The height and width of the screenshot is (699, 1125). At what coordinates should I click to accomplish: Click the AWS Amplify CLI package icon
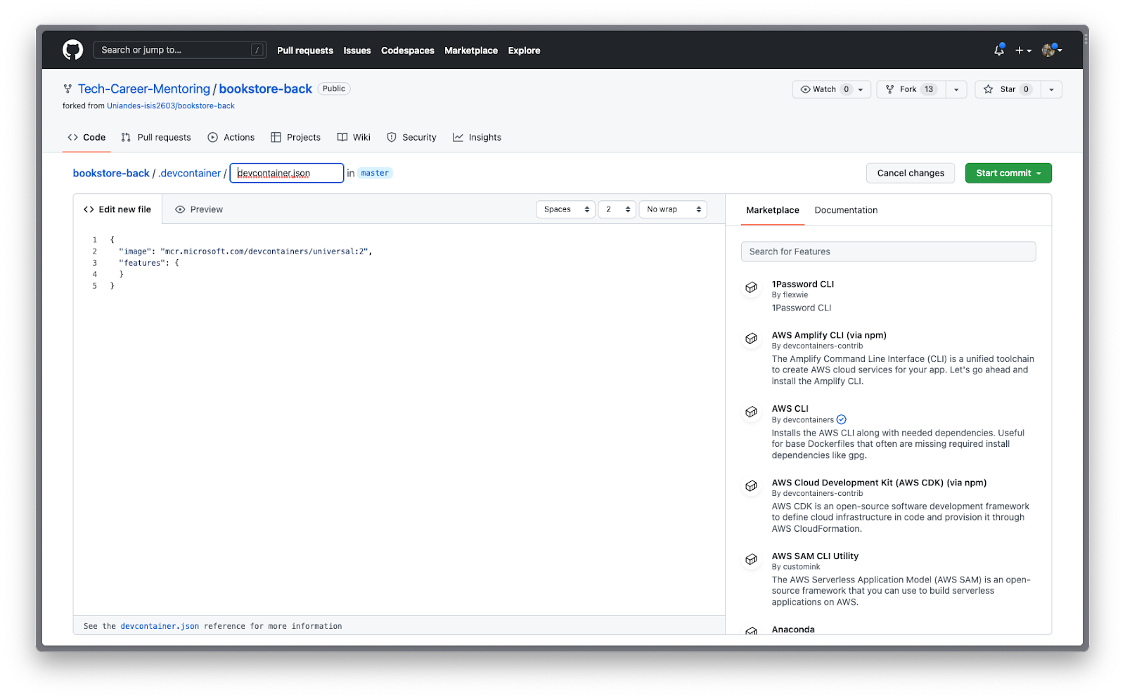tap(751, 339)
